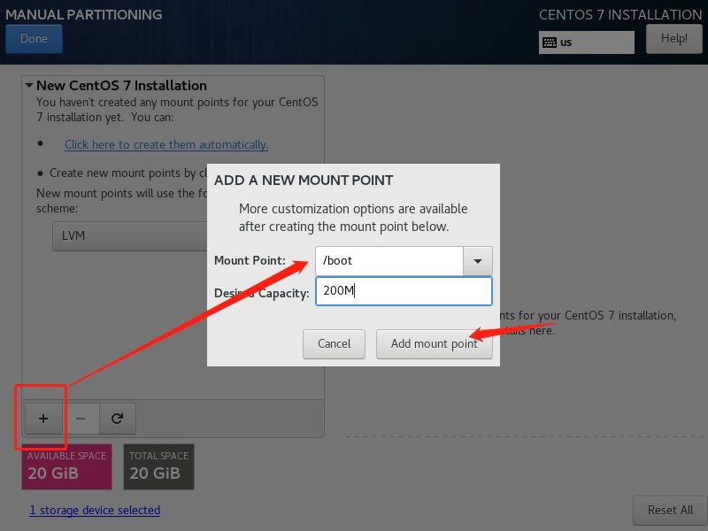Click the blue Done button
Screen dimensions: 708x531
34,39
